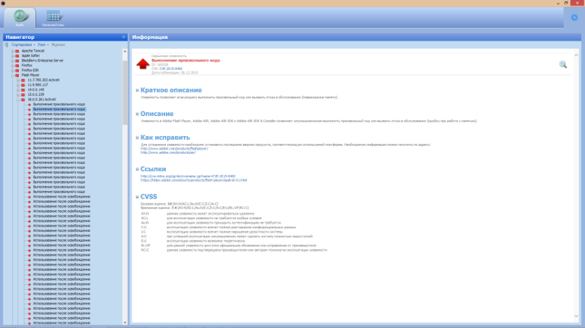Open the Сортировка dropdown menu
The width and height of the screenshot is (585, 328).
[23, 45]
